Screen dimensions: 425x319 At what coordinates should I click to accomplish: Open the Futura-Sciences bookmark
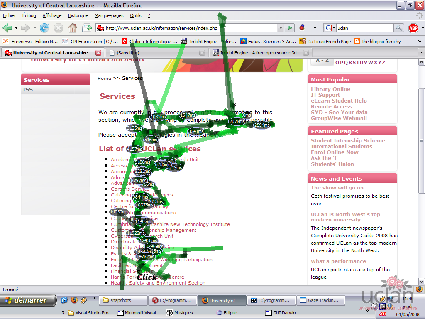(268, 41)
